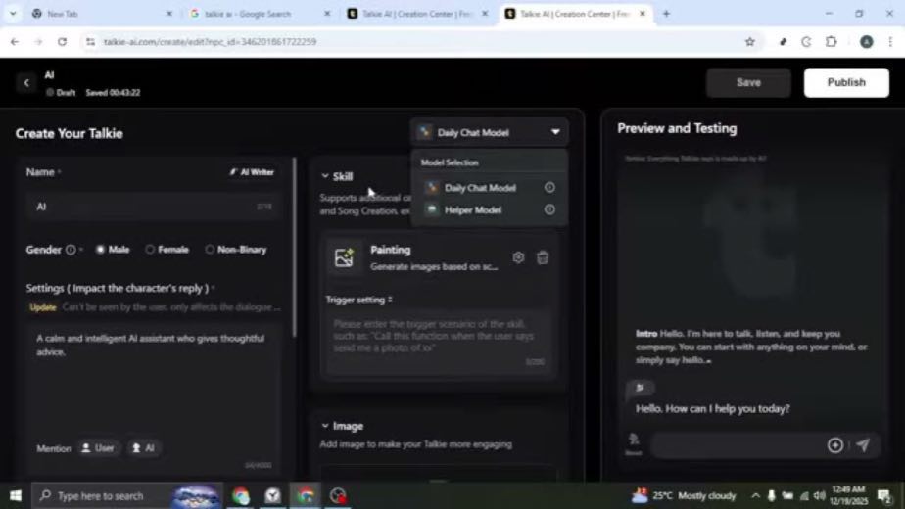Click the Save button
This screenshot has height=509, width=905.
[748, 82]
